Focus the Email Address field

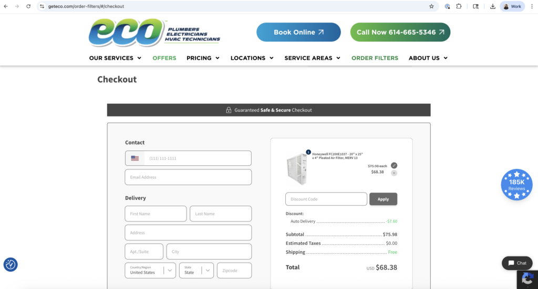[188, 177]
